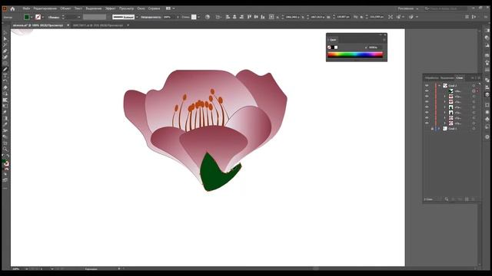The height and width of the screenshot is (276, 492).
Task: Hide Слой 2 layer with eye icon
Action: (x=427, y=85)
